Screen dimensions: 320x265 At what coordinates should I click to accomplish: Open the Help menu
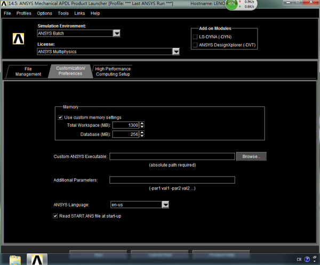click(x=95, y=13)
